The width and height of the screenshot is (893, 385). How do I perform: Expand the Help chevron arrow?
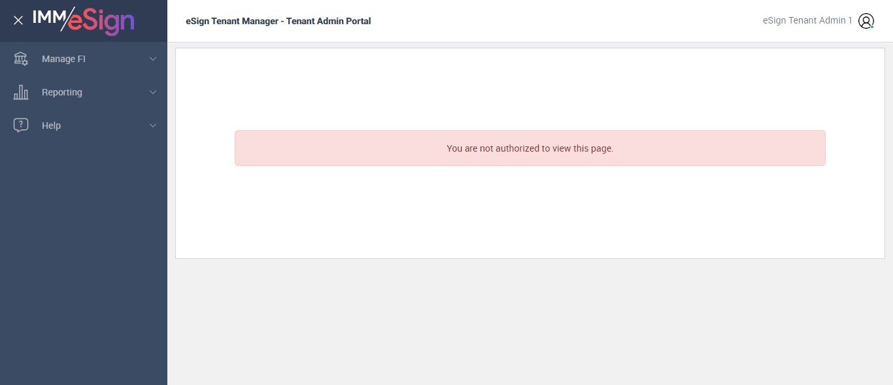(x=153, y=126)
